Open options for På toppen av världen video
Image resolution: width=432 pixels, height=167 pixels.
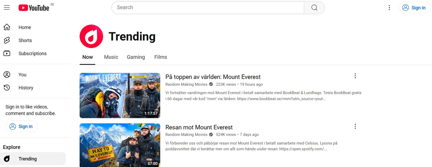pos(355,76)
